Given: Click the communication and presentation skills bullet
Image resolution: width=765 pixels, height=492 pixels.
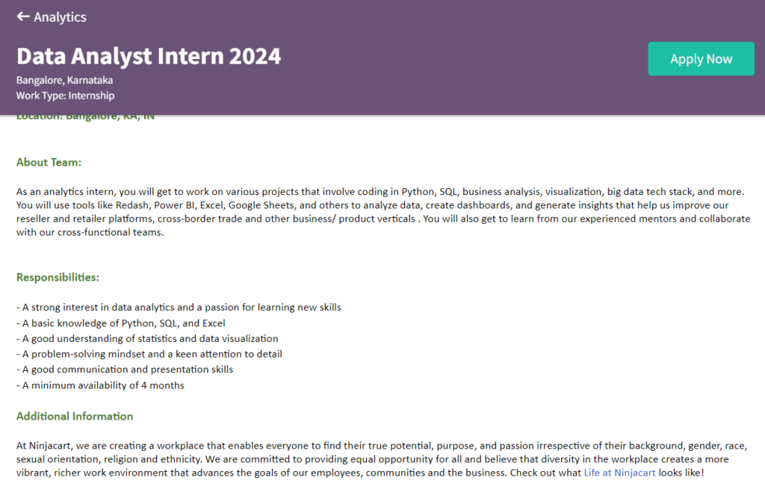Looking at the screenshot, I should pyautogui.click(x=126, y=369).
